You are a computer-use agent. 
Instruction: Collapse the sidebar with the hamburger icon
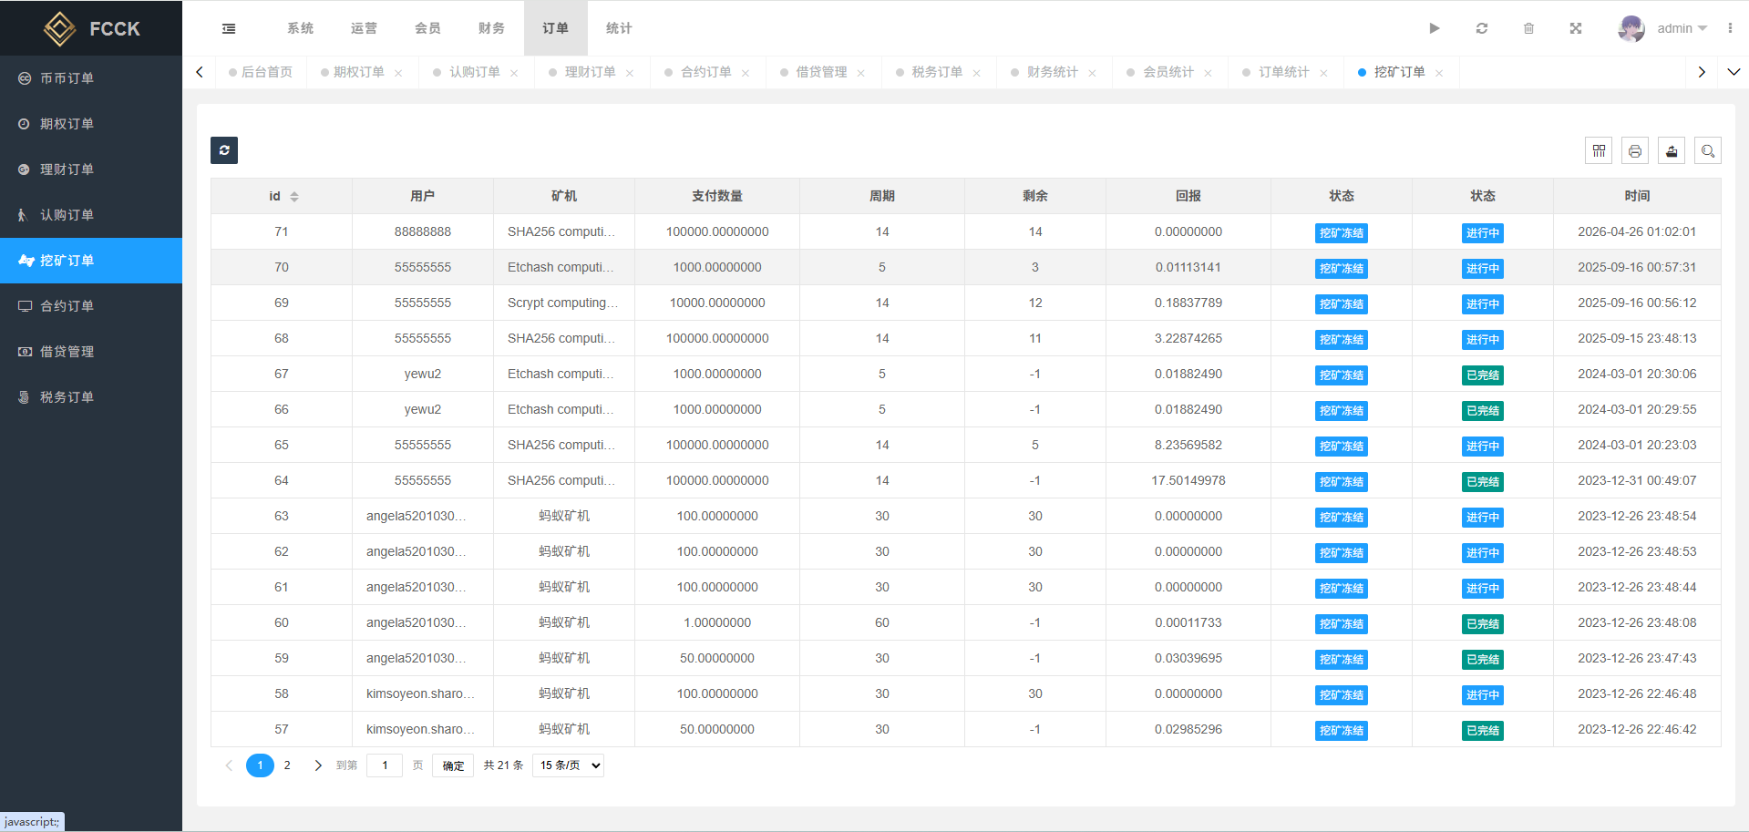click(x=229, y=28)
